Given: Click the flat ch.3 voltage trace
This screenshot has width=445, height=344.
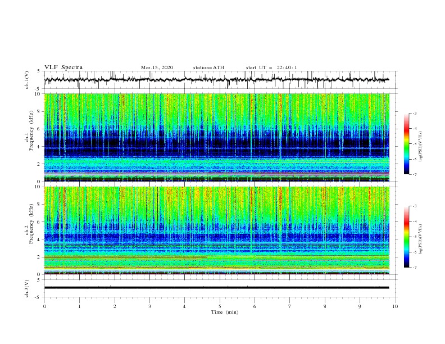Looking at the screenshot, I should (x=216, y=288).
